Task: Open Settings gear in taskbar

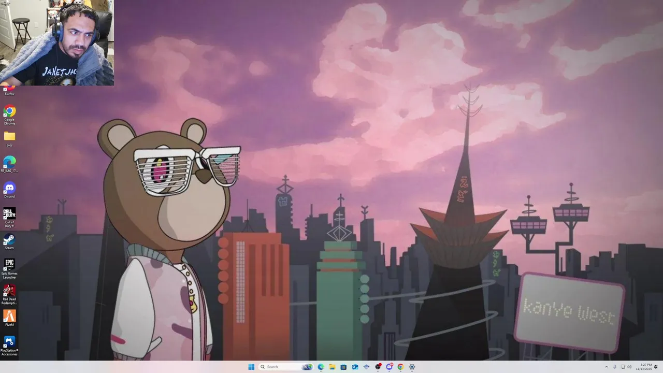Action: tap(412, 367)
